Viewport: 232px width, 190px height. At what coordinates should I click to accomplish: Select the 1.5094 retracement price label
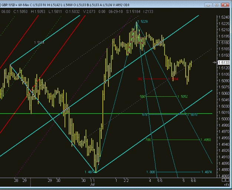173,79
